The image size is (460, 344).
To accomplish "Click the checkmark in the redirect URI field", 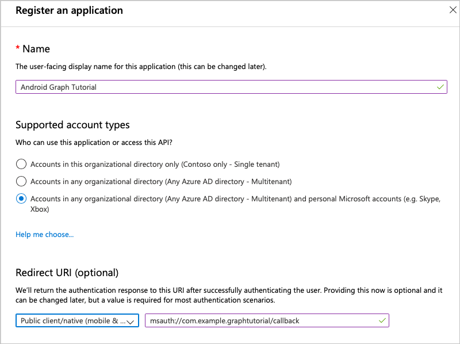I will (382, 320).
